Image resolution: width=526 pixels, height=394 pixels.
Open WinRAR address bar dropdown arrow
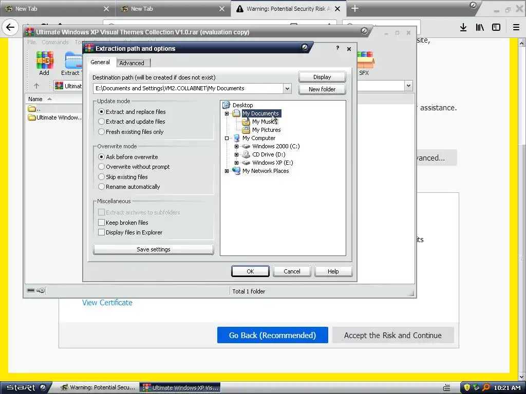coord(408,86)
